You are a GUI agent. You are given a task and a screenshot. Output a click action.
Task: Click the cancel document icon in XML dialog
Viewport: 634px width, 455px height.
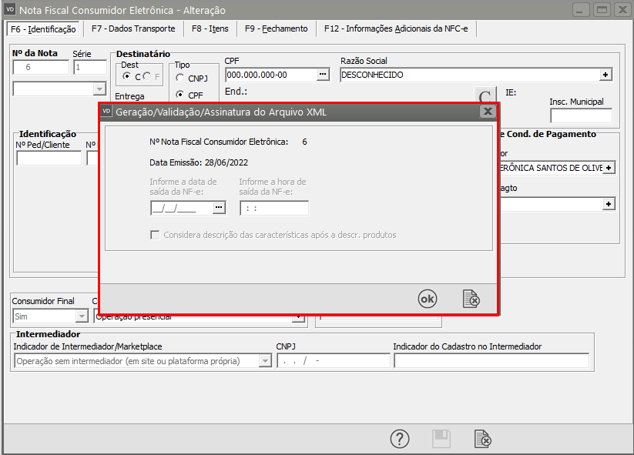click(x=471, y=299)
